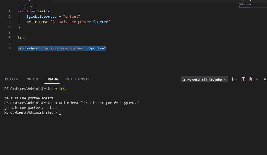Viewport: 267px width, 155px height.
Task: Click the 'test' call on line 6
Action: 22,38
